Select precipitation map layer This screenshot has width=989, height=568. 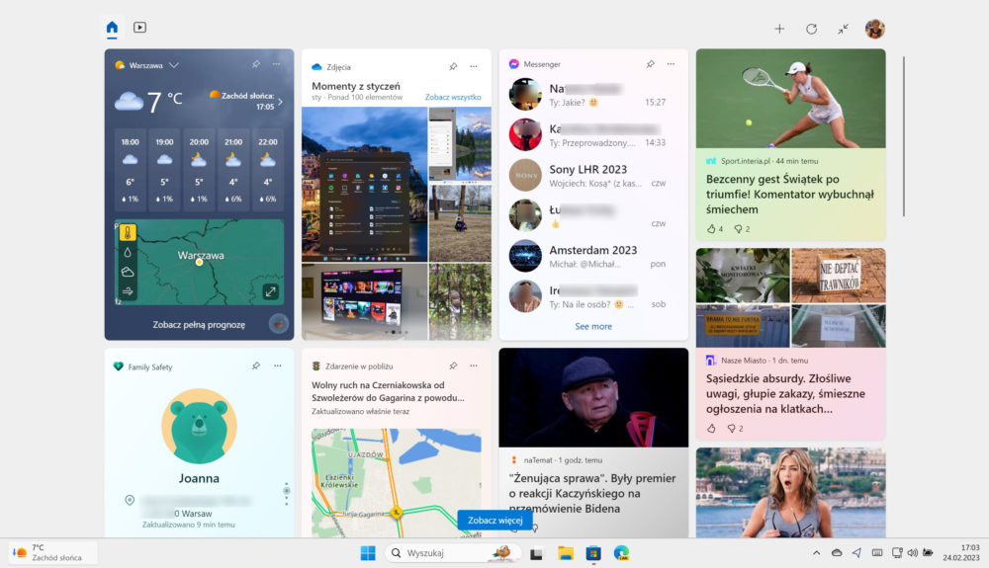[128, 253]
